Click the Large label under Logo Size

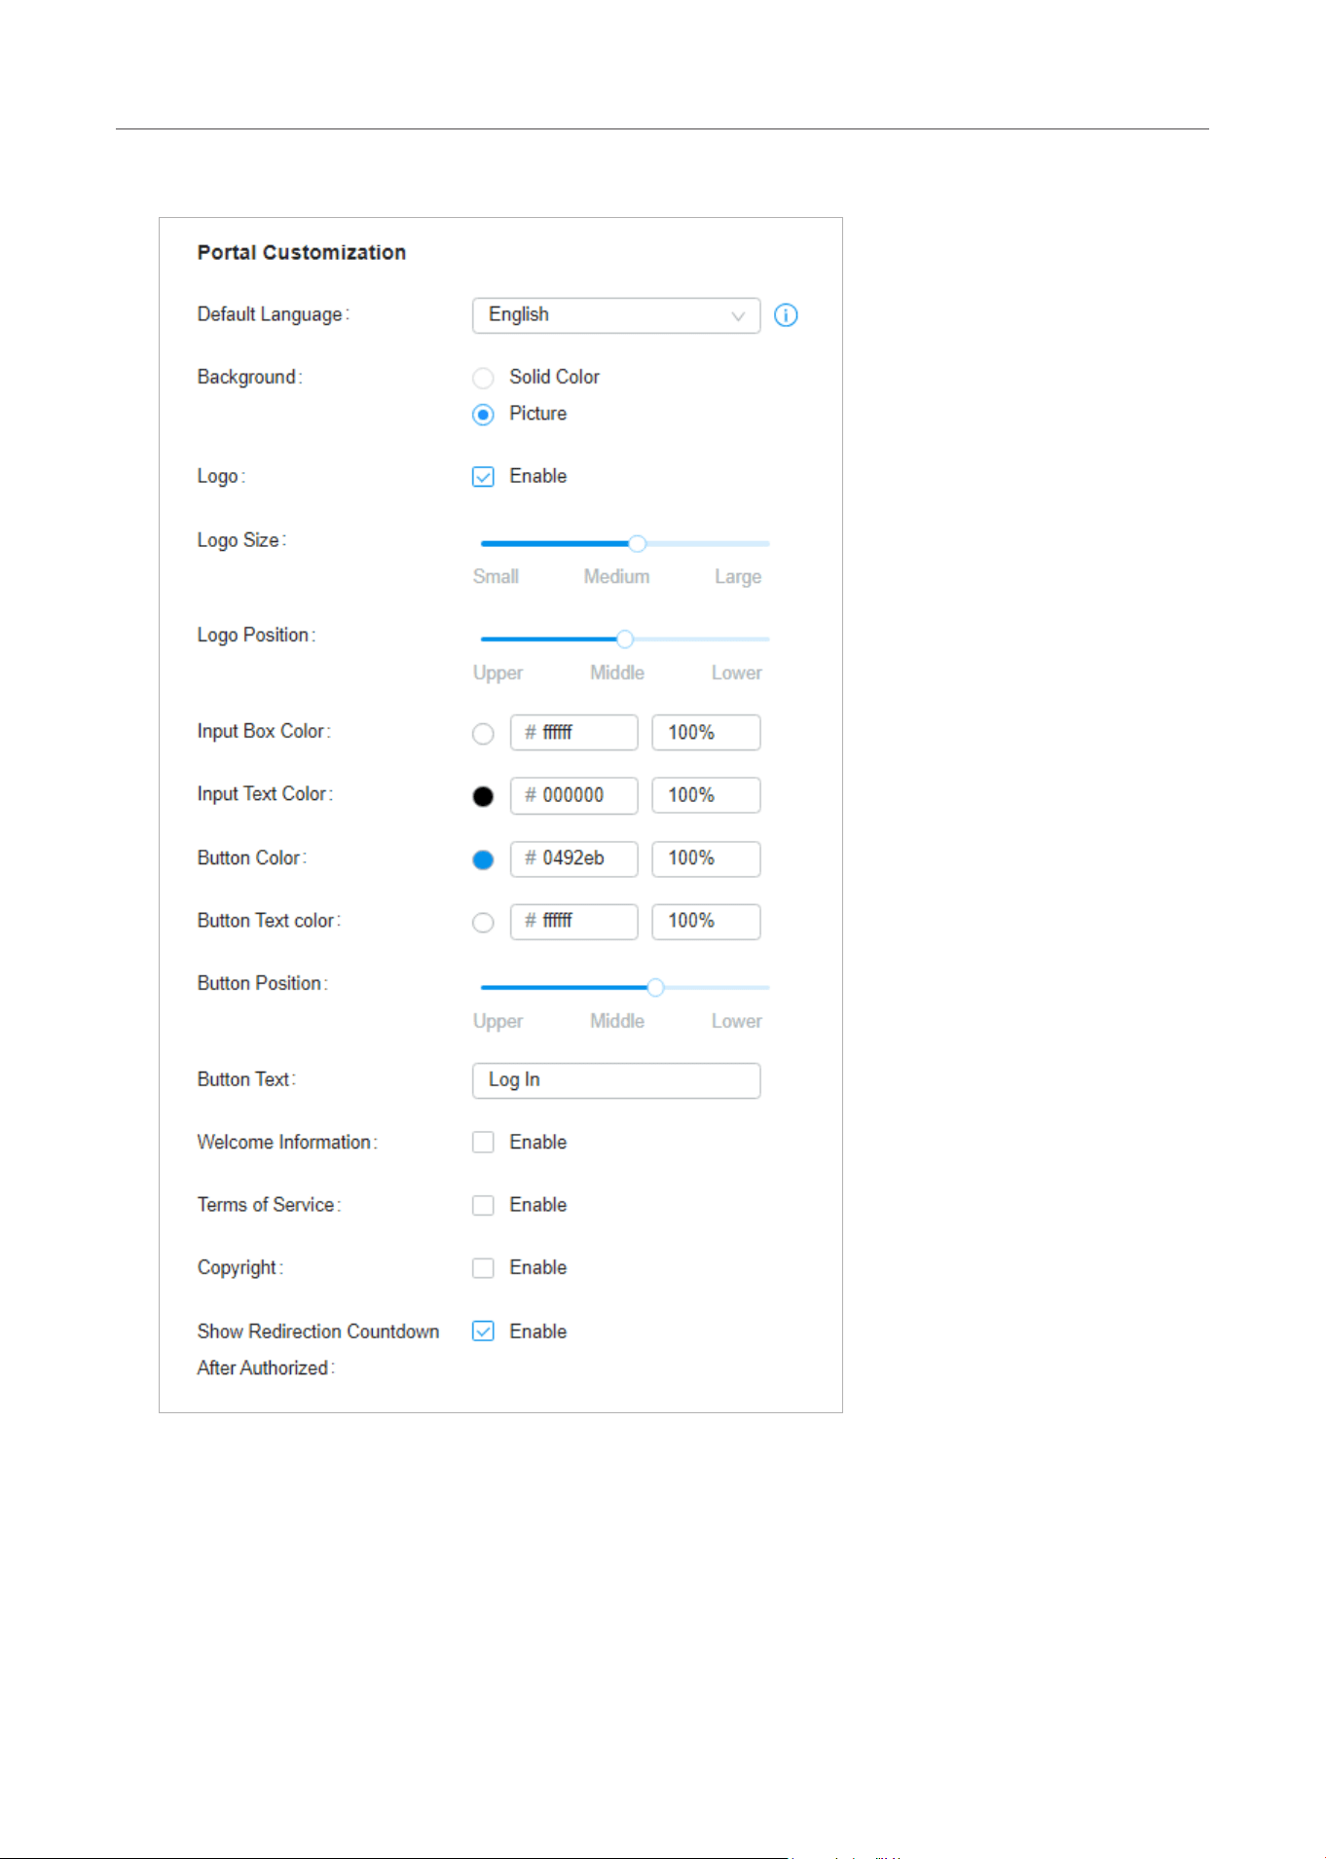(738, 577)
